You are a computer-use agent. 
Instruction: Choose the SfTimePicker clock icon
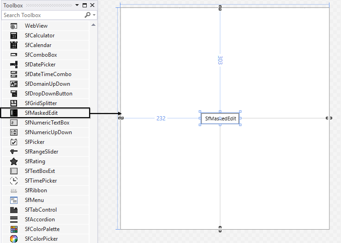[x=14, y=181]
